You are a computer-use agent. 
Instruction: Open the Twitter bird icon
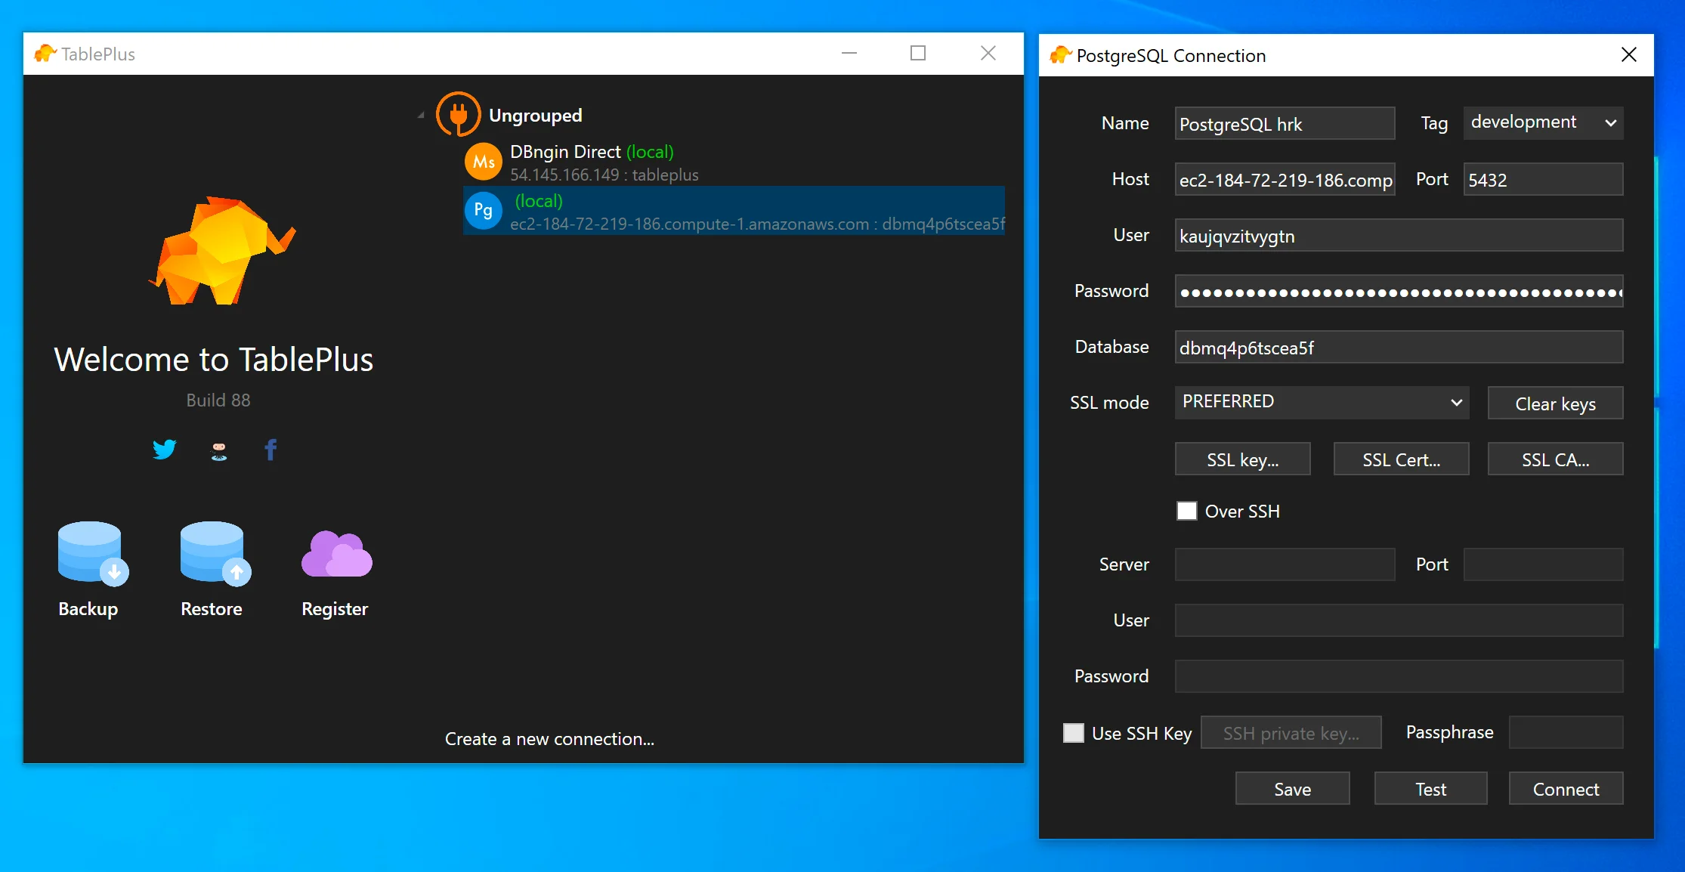tap(164, 450)
